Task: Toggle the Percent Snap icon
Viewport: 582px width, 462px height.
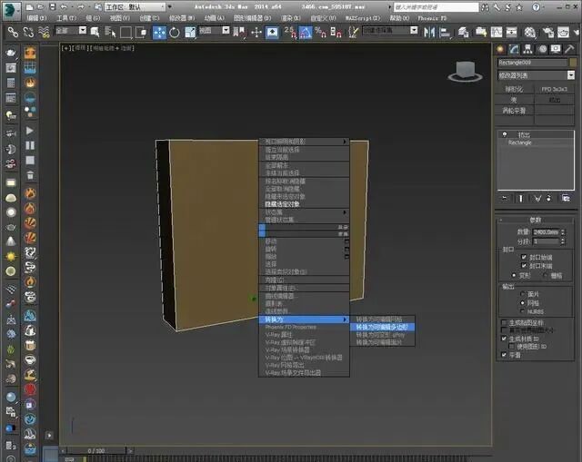Action: [320, 33]
